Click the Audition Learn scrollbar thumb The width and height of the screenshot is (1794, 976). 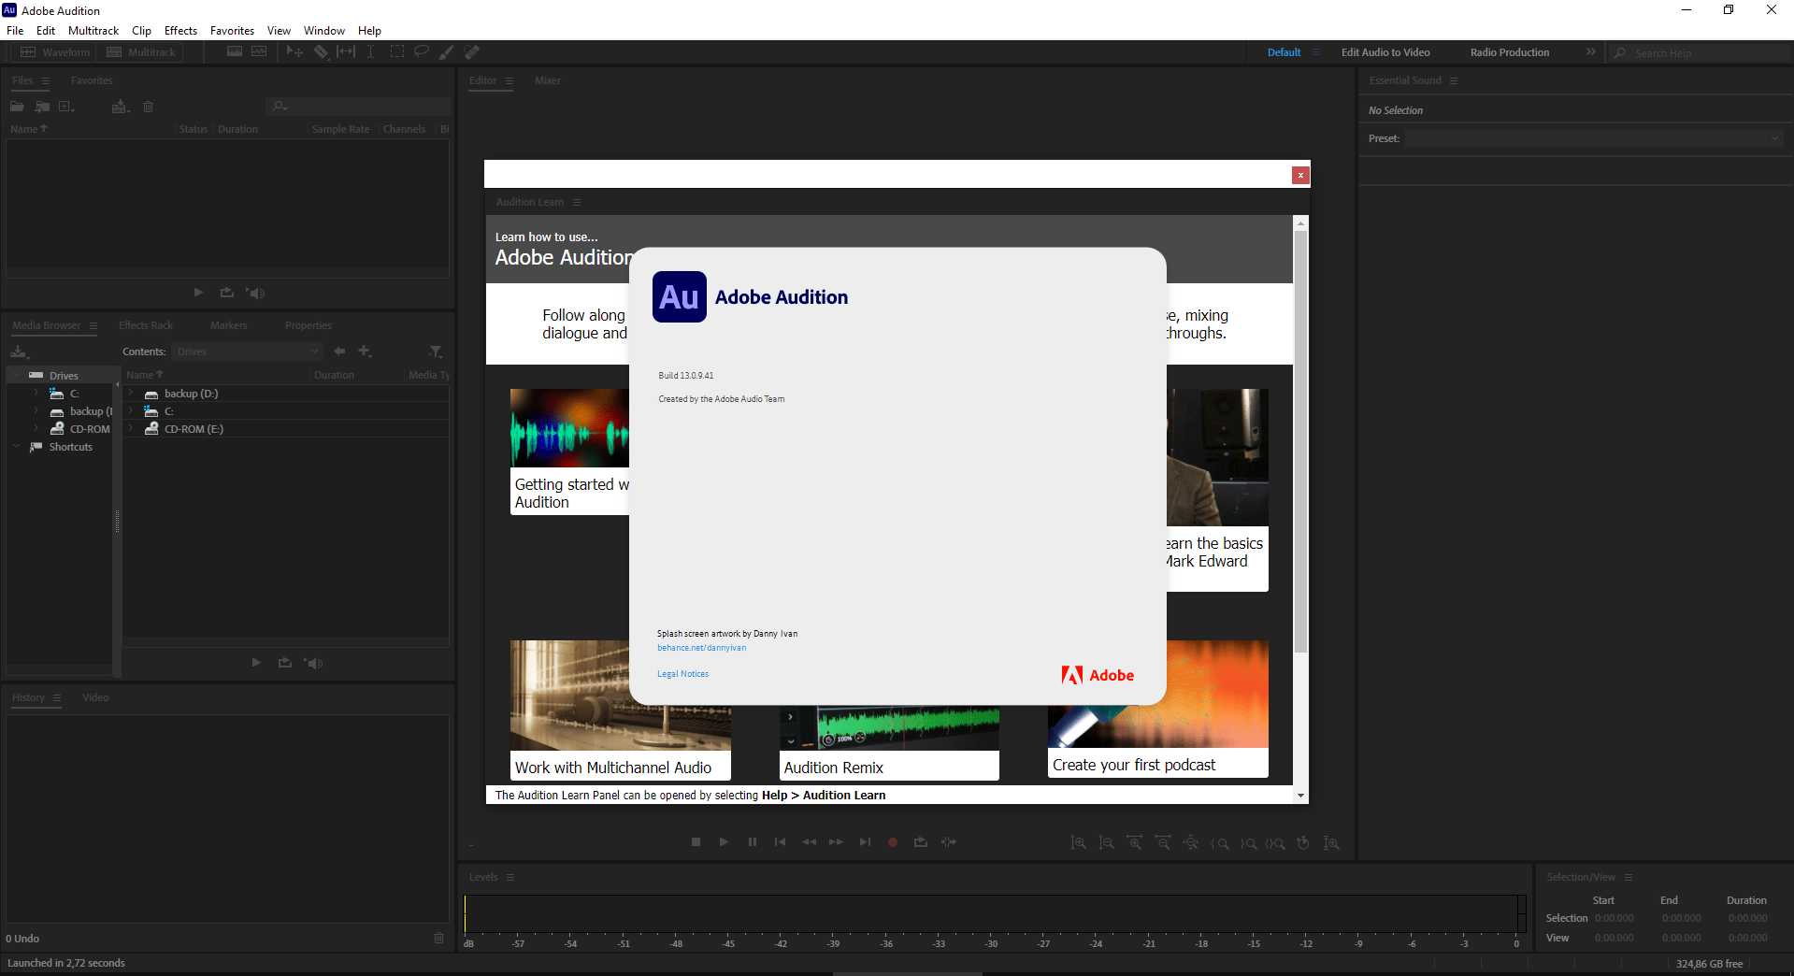point(1300,441)
